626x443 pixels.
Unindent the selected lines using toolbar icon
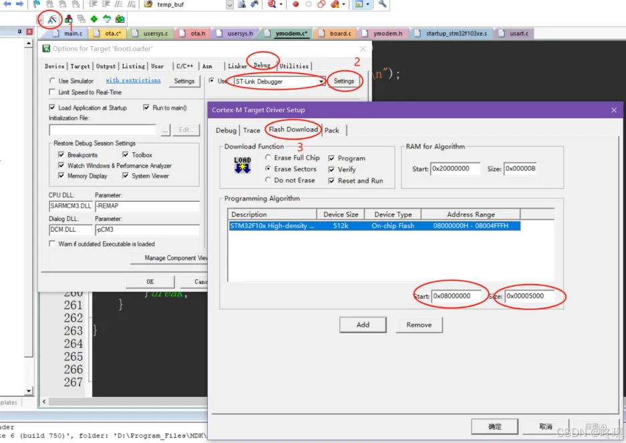pyautogui.click(x=106, y=4)
